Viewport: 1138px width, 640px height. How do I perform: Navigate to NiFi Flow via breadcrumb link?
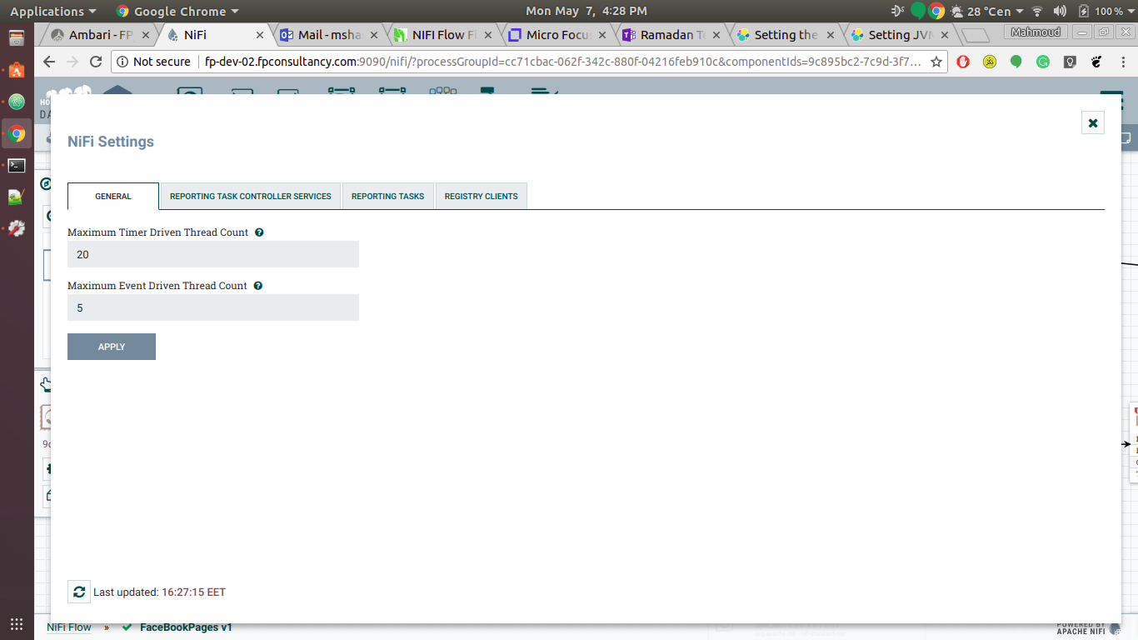tap(68, 627)
